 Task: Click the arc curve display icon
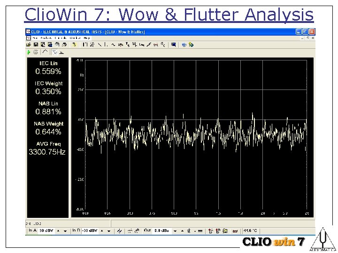pyautogui.click(x=45, y=52)
